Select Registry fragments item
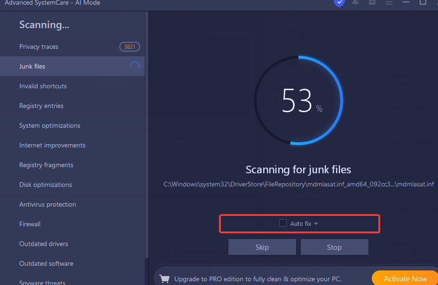Screen dimensions: 438x285 click(x=72, y=165)
